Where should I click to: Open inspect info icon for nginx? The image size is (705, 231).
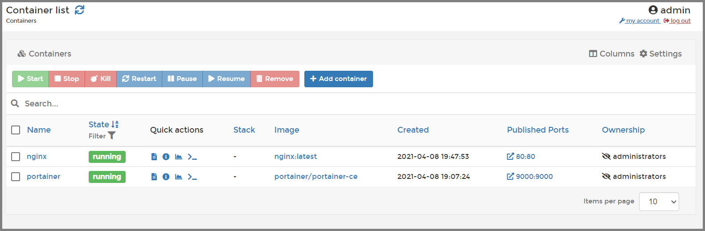pyautogui.click(x=166, y=157)
